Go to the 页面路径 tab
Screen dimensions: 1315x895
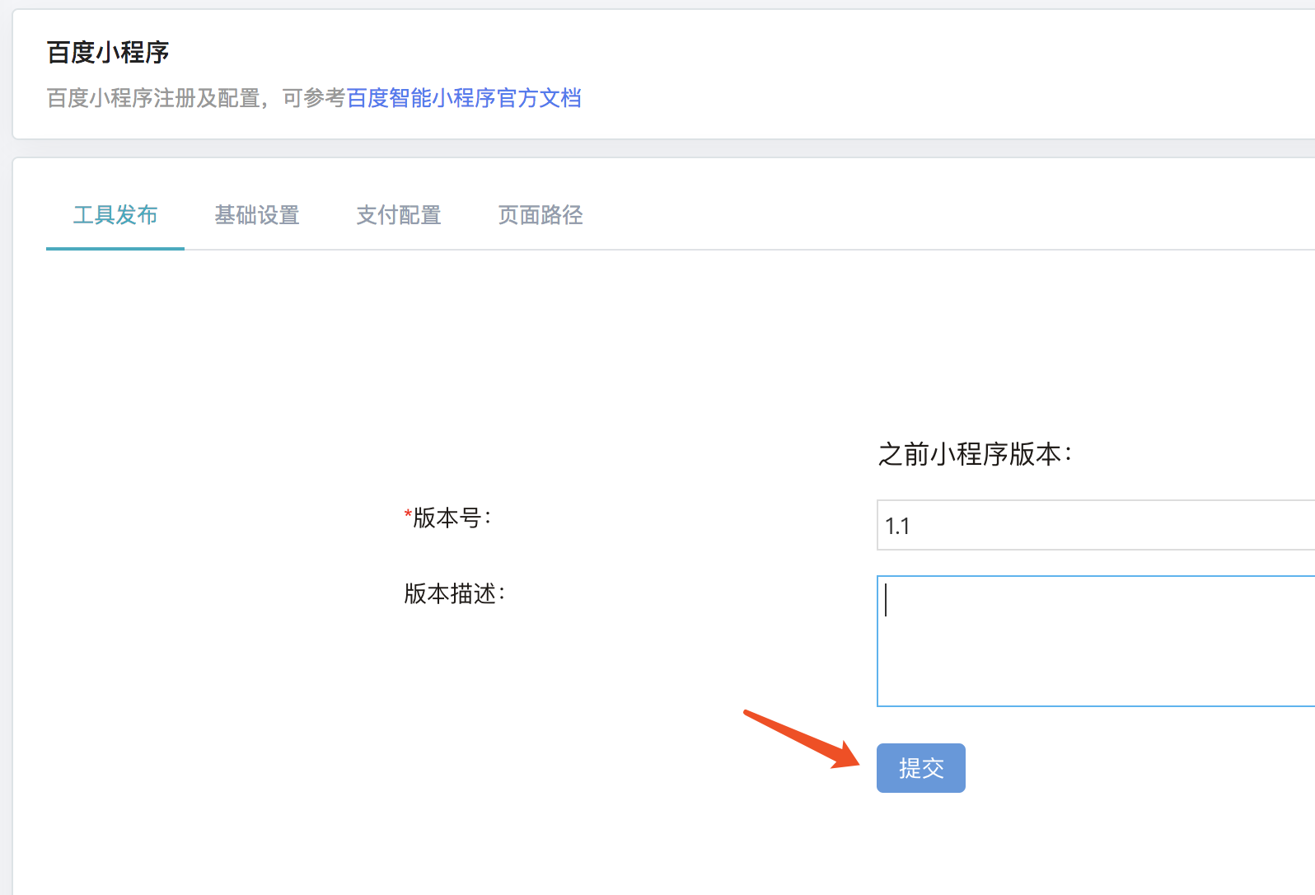[541, 215]
